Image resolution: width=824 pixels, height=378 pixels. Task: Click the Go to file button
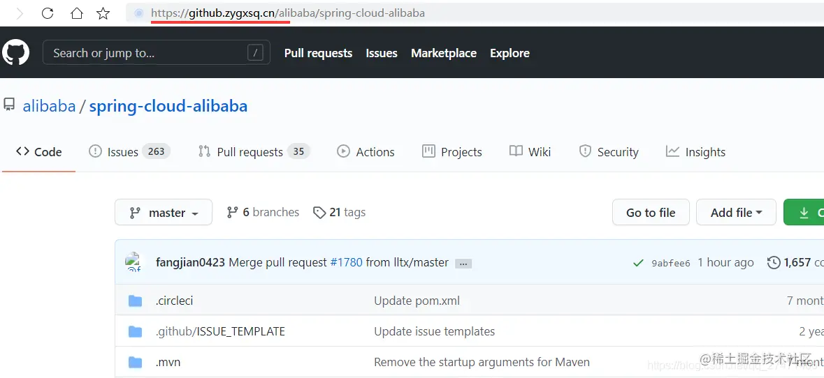point(651,212)
